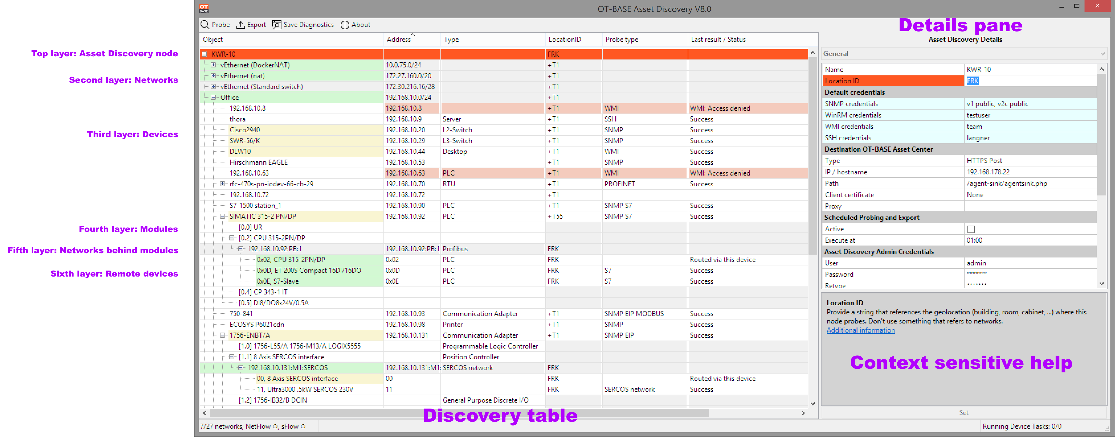Select the 0x0E, S7-Slave remote device

pyautogui.click(x=504, y=281)
